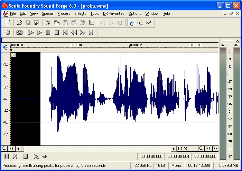This screenshot has width=242, height=171.
Task: Activate the Edit tool toggle
Action: 131,23
